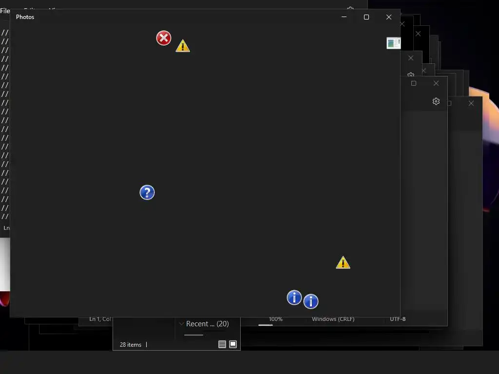The image size is (499, 374).
Task: Click the blue question mark icon
Action: coord(147,192)
